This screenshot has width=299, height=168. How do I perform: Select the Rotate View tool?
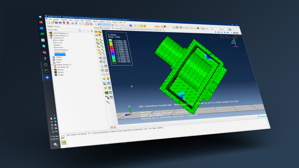tap(76, 23)
